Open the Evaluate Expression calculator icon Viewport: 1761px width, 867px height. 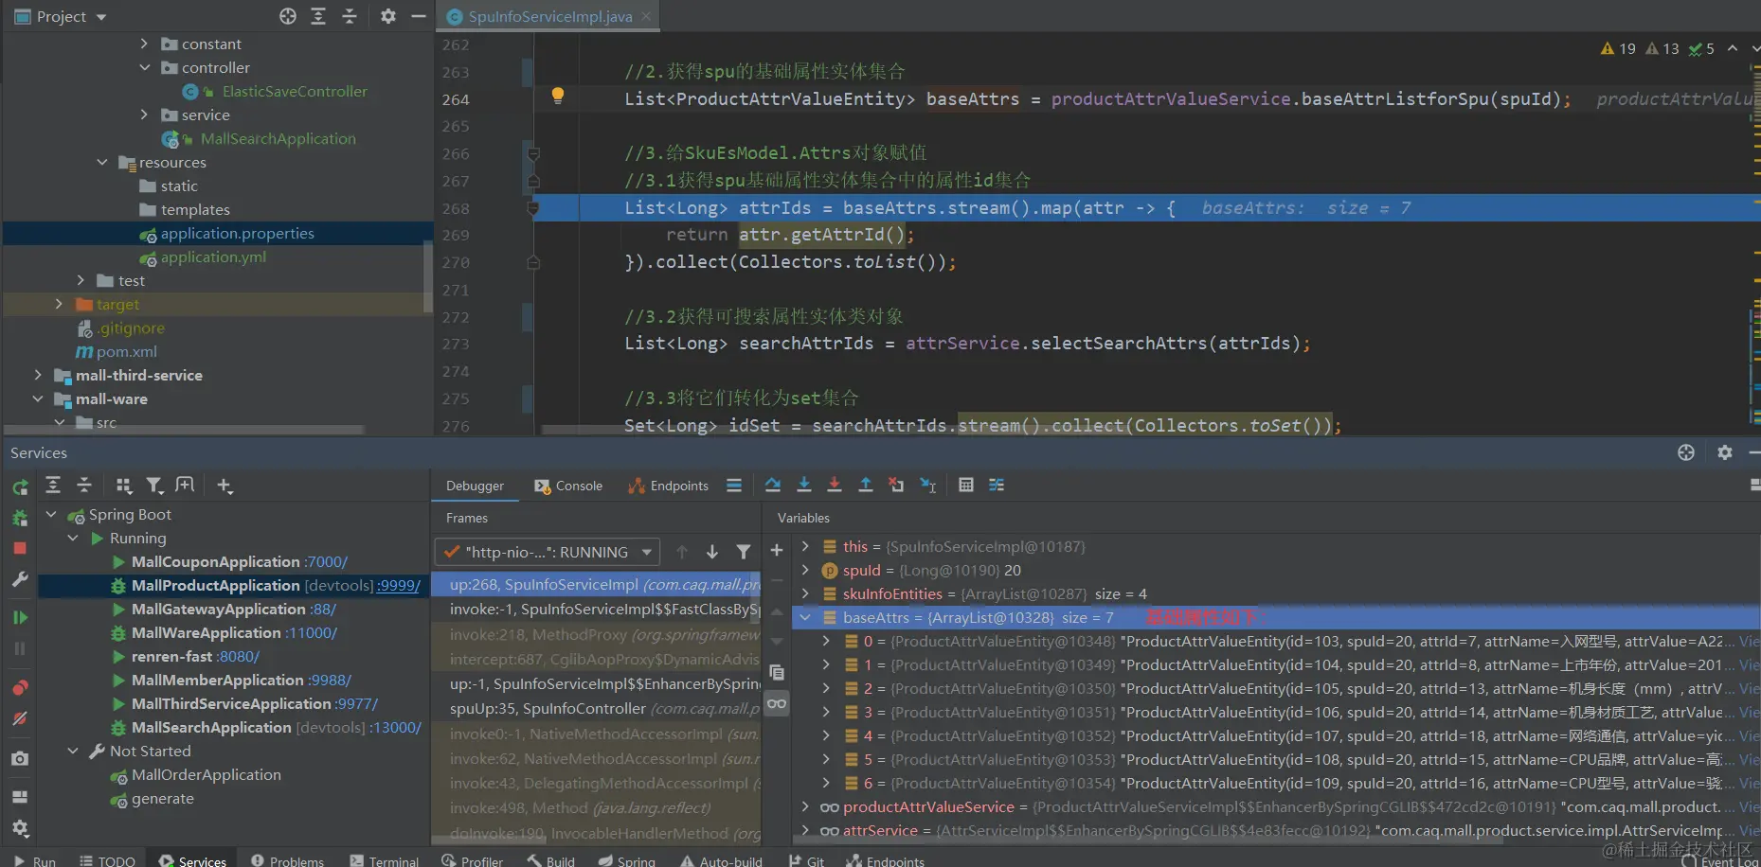point(966,485)
